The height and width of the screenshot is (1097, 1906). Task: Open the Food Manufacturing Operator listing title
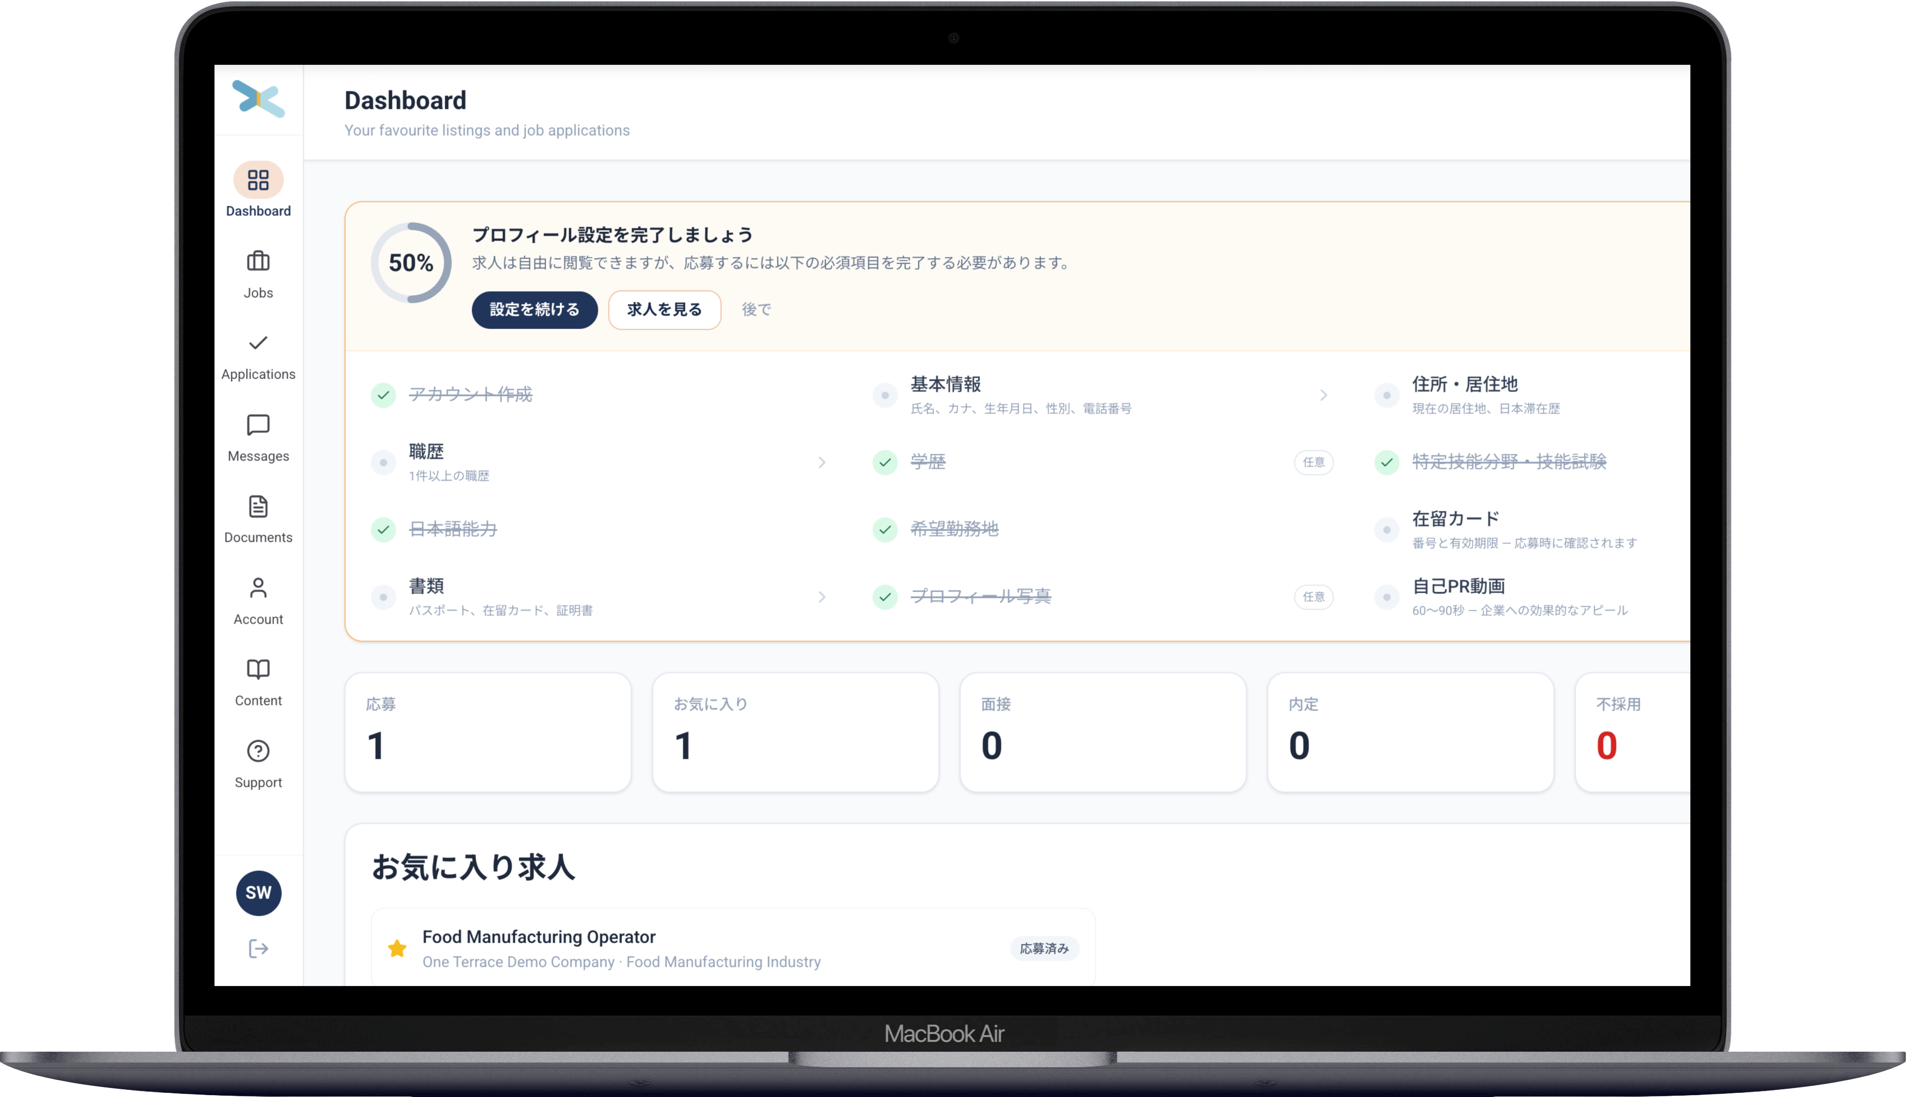coord(538,937)
